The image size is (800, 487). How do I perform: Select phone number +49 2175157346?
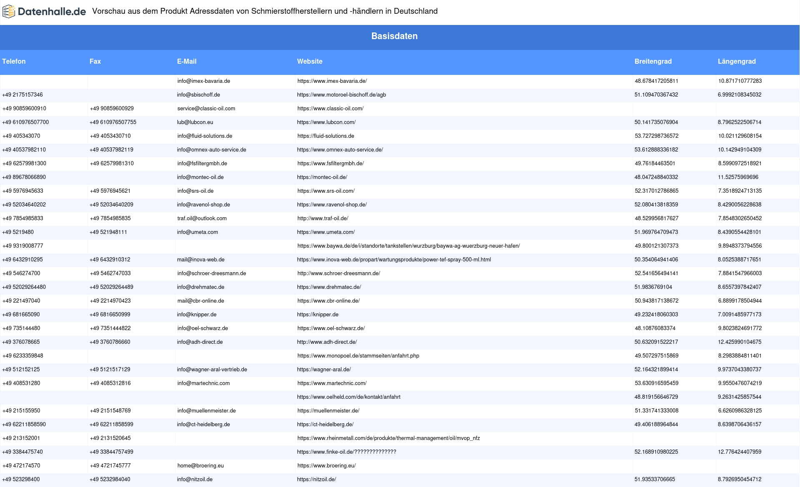tap(22, 95)
